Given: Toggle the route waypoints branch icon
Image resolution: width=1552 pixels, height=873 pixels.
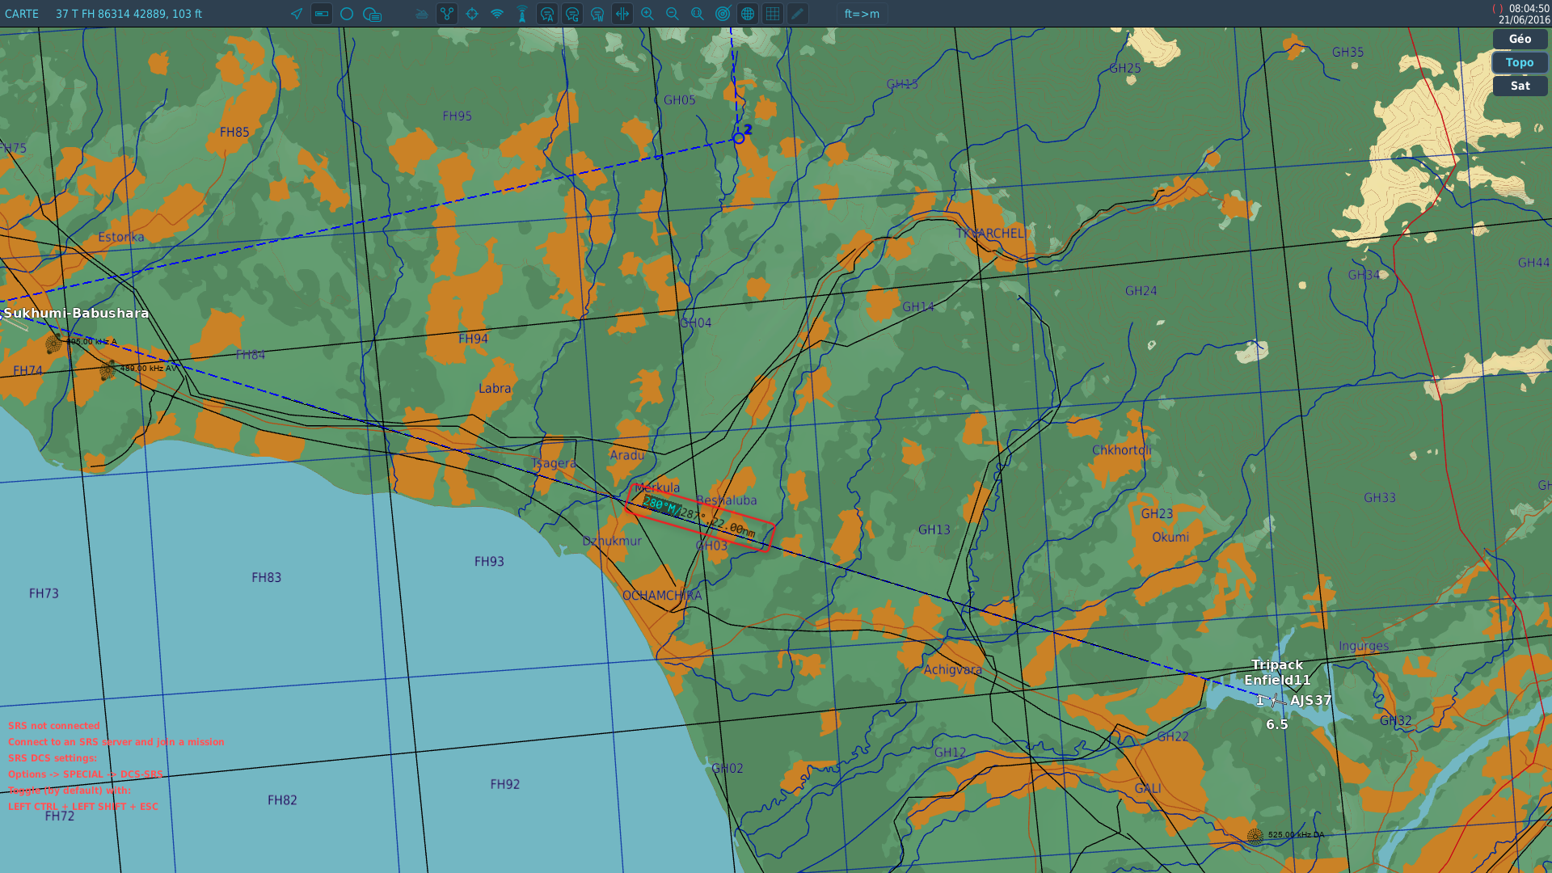Looking at the screenshot, I should click(447, 14).
